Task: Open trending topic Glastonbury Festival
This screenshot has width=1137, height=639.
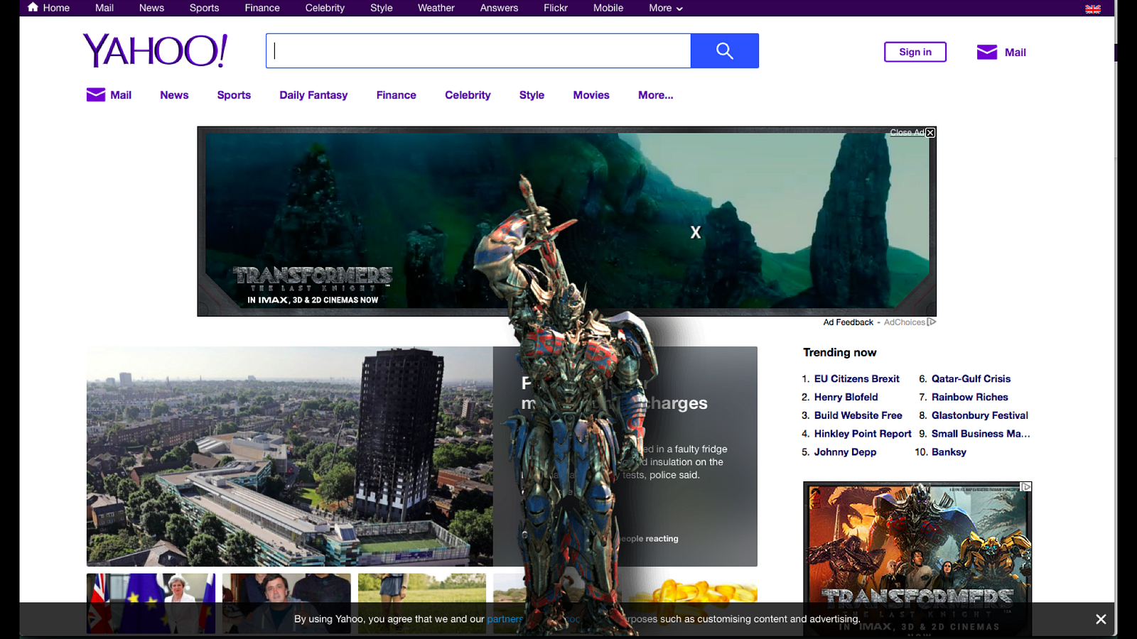Action: [x=980, y=416]
